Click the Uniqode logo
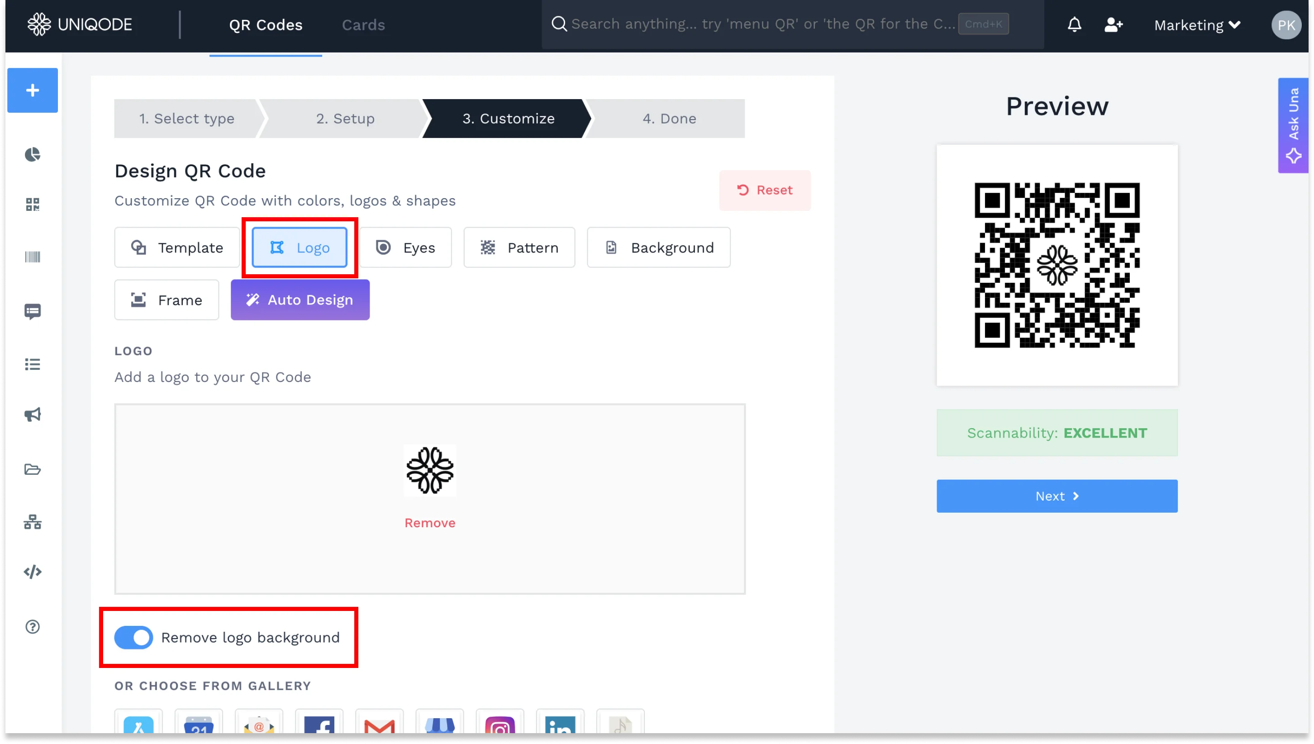The image size is (1314, 744). 80,24
